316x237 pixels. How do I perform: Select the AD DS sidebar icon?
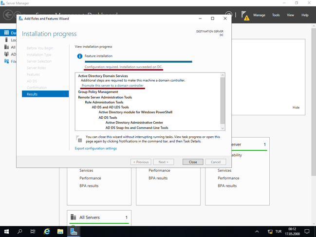coord(6,54)
